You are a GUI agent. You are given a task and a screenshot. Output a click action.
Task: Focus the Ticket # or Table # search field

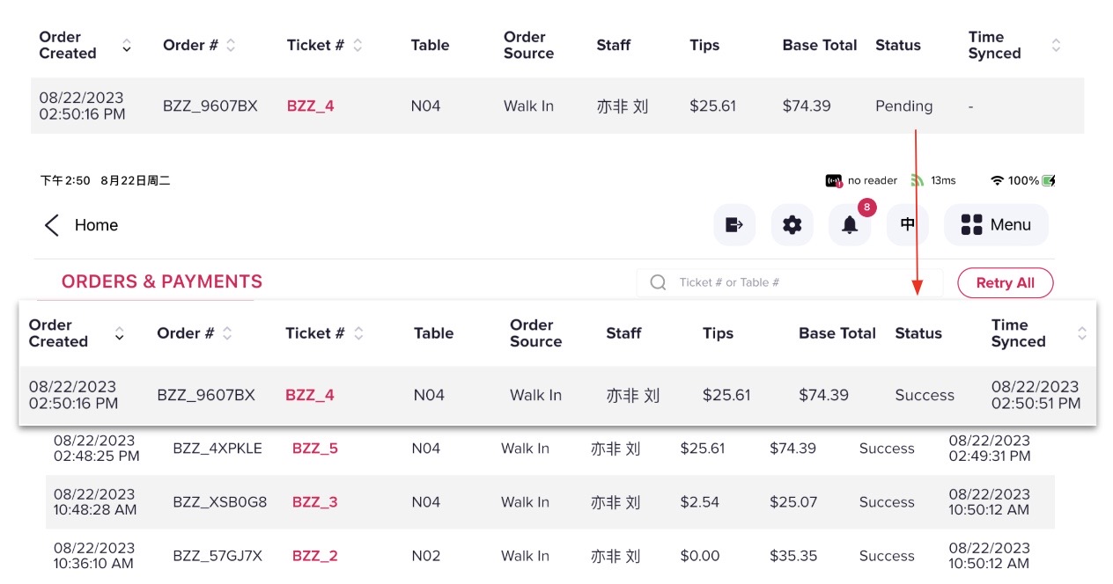pos(792,282)
